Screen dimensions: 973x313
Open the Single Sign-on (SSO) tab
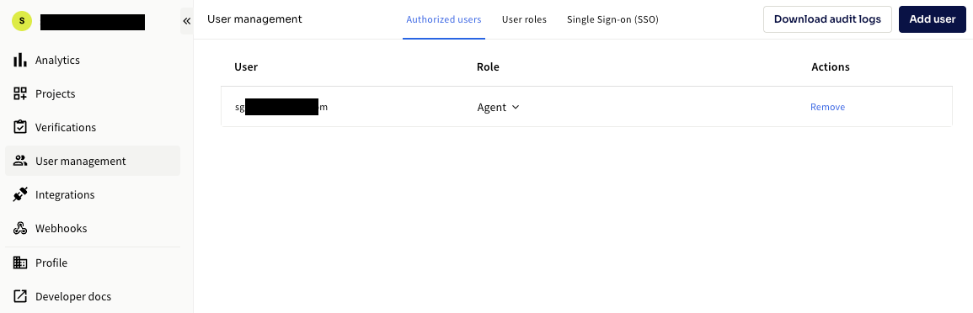(x=612, y=19)
